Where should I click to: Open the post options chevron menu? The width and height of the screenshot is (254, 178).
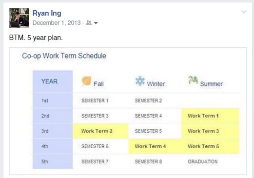coord(244,12)
